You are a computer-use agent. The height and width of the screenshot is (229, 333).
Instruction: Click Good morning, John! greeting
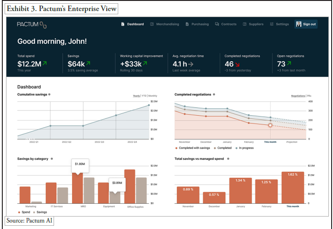pos(52,41)
